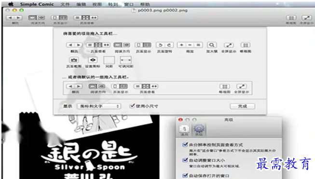Toggle 由分辨率控制页面查看方式 checkbox
Viewport: 315px width, 179px height.
pos(185,145)
